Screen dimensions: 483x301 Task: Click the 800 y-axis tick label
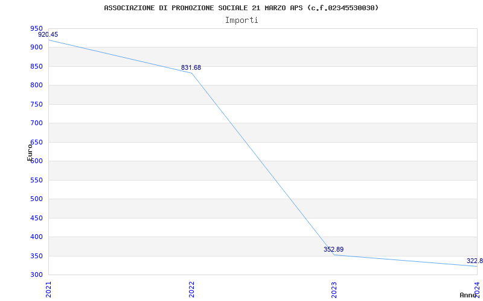click(36, 85)
